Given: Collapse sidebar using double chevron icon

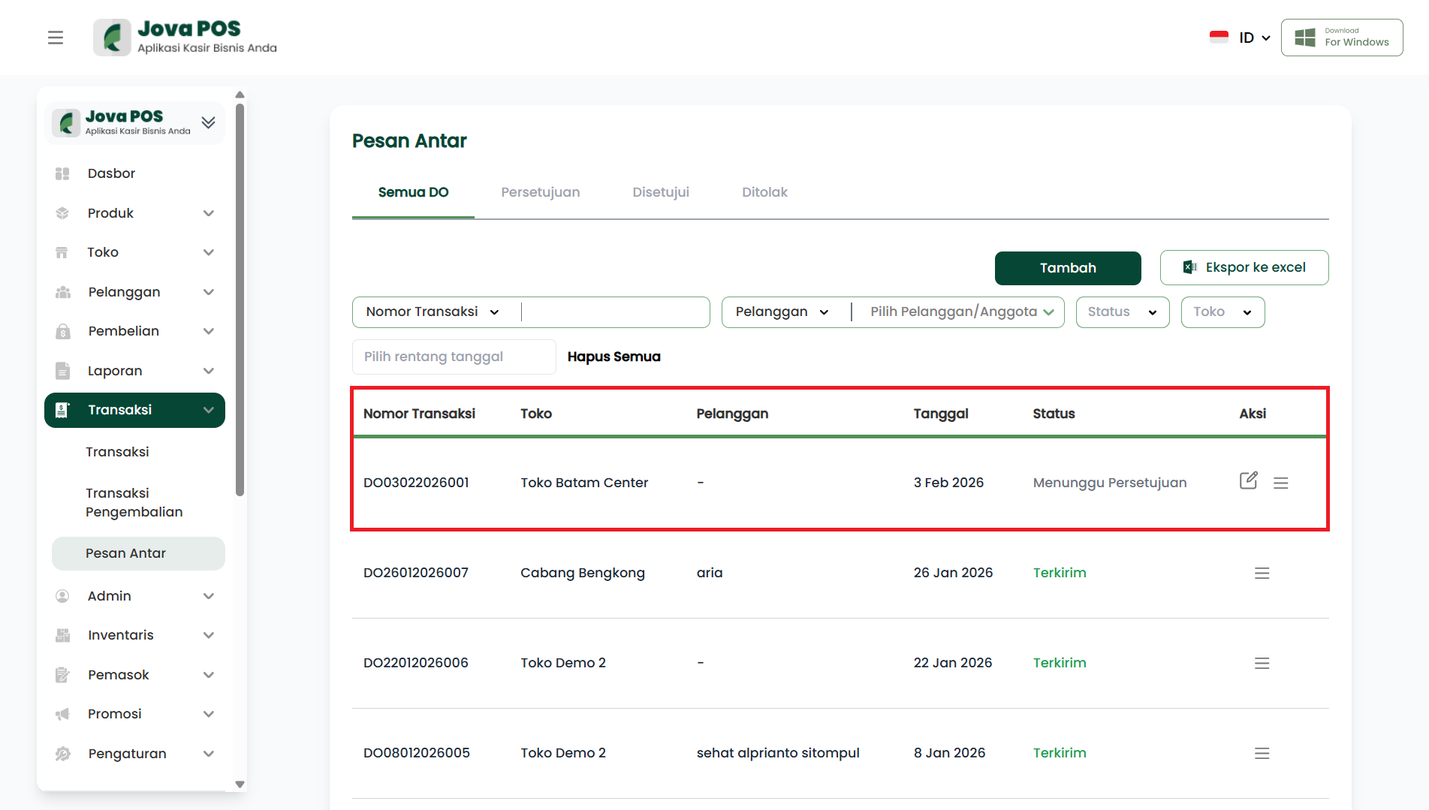Looking at the screenshot, I should [x=208, y=122].
